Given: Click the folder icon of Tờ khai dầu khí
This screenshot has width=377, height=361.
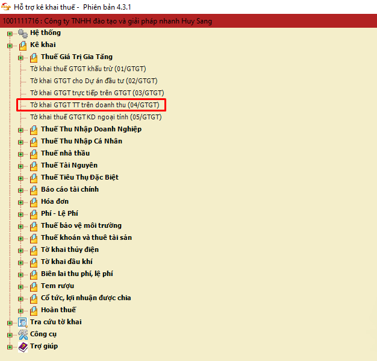Looking at the screenshot, I should (x=34, y=263).
